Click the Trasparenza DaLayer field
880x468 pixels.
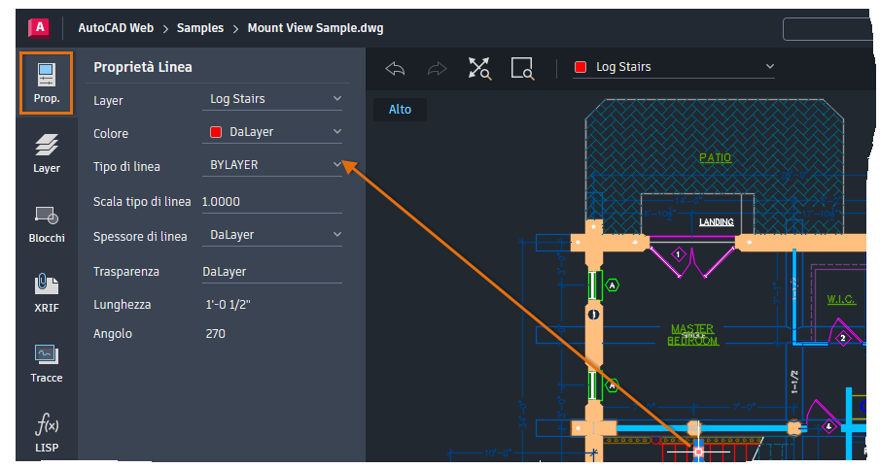tap(272, 272)
